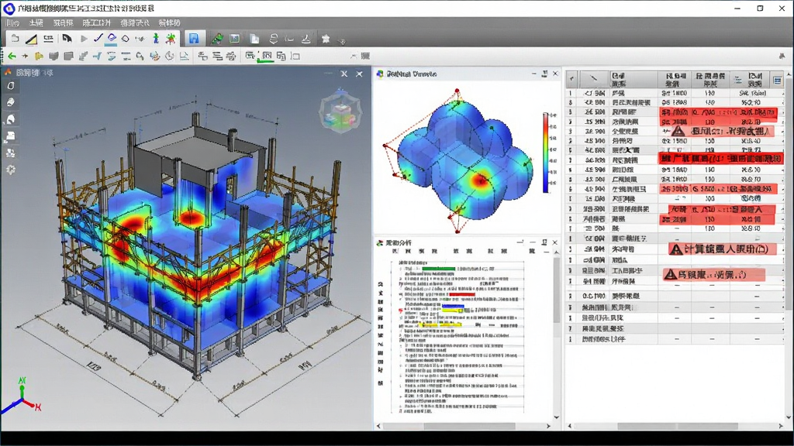The width and height of the screenshot is (794, 446).
Task: Click the grey play triangle in the toolbar
Action: (x=84, y=39)
